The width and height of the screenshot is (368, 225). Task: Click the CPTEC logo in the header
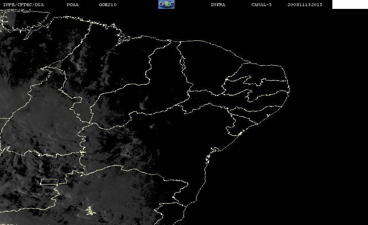pos(166,4)
